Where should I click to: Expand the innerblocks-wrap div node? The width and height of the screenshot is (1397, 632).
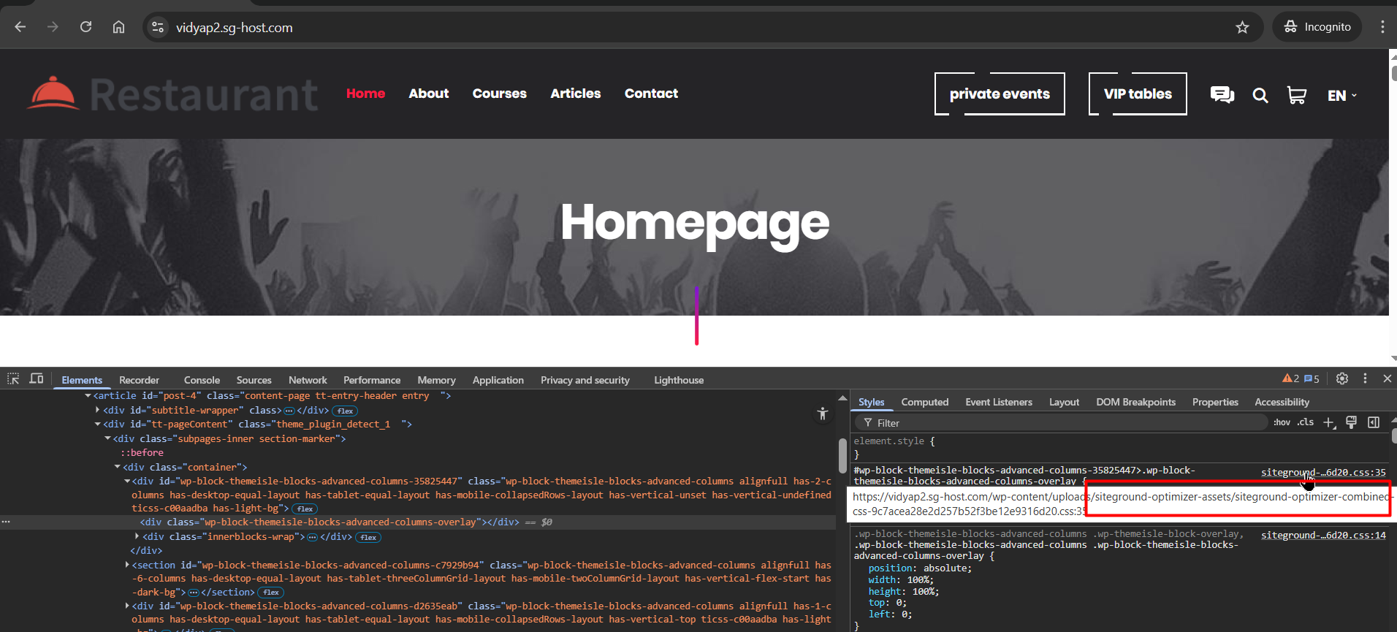coord(137,537)
